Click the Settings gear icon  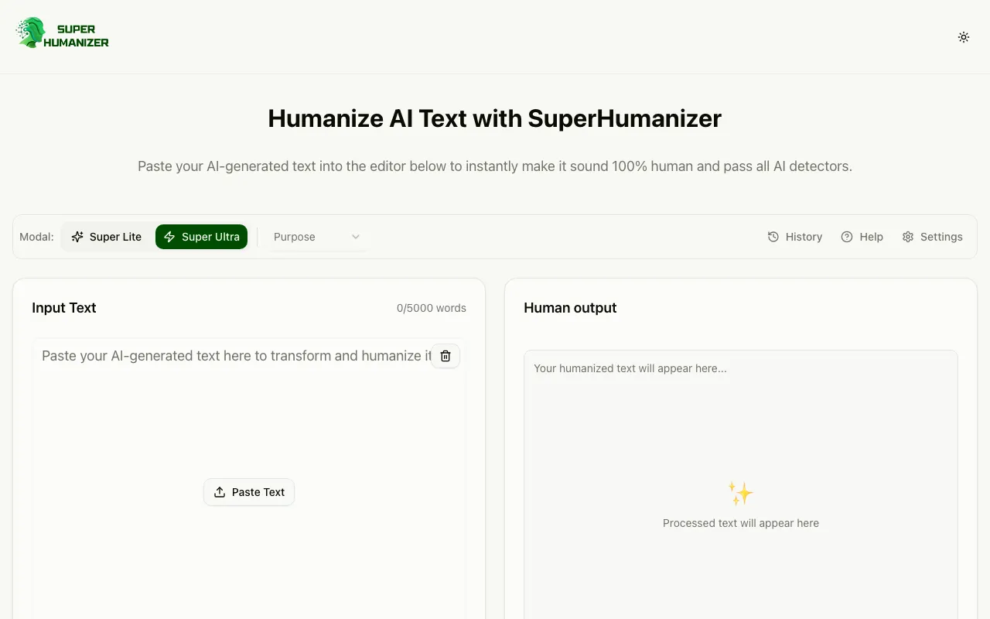tap(908, 237)
